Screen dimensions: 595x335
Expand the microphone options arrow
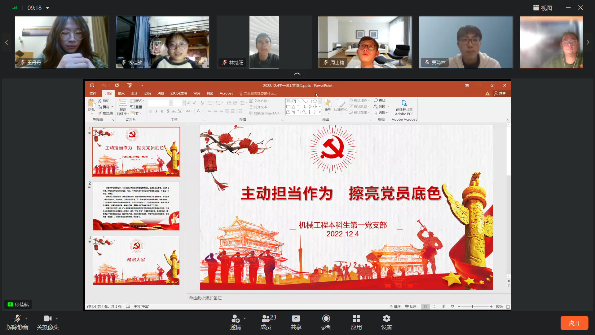[26, 319]
